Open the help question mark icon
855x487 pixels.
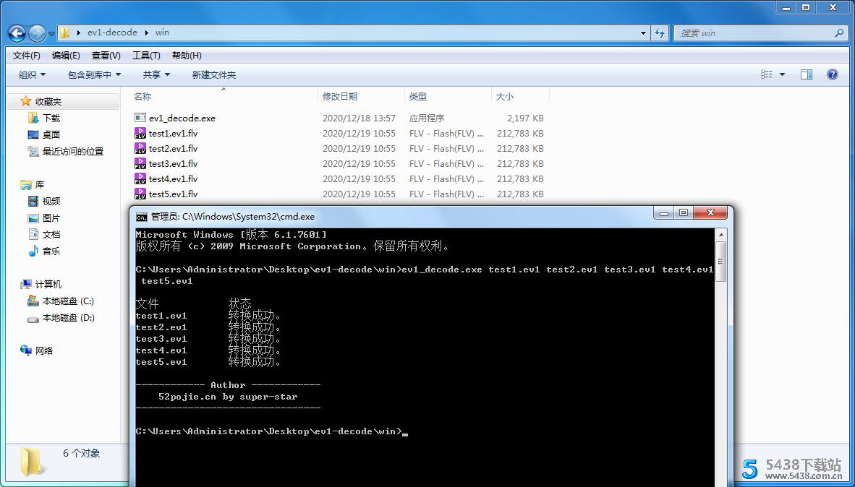[832, 74]
